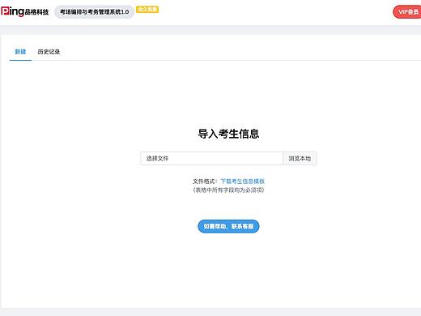Click the 考场编排与考务管理系统1.0 title badge
Screen dimensions: 421x316
click(x=94, y=12)
